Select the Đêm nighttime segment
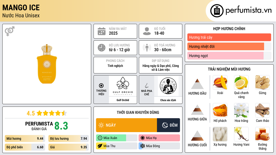The height and width of the screenshot is (155, 276). click(x=168, y=125)
